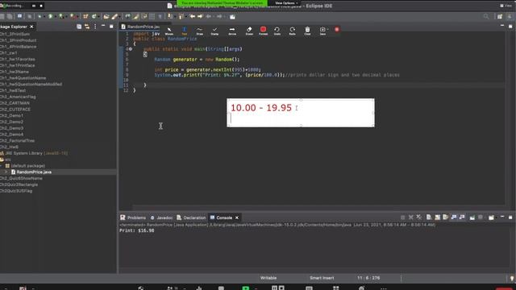Screen dimensions: 516x290
Task: Select the Text annotation tool
Action: click(x=185, y=31)
